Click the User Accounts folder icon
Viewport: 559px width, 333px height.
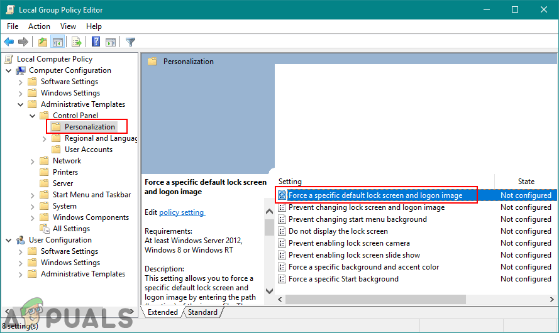56,150
